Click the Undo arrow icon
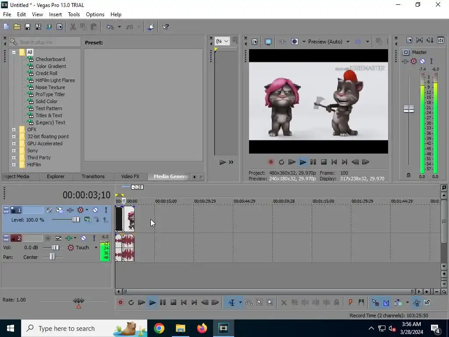This screenshot has height=337, width=449. [x=110, y=27]
